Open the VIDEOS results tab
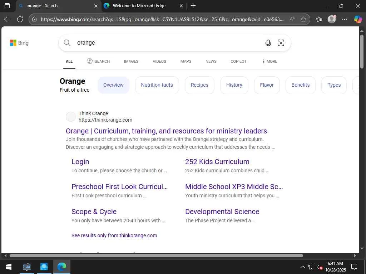 159,61
